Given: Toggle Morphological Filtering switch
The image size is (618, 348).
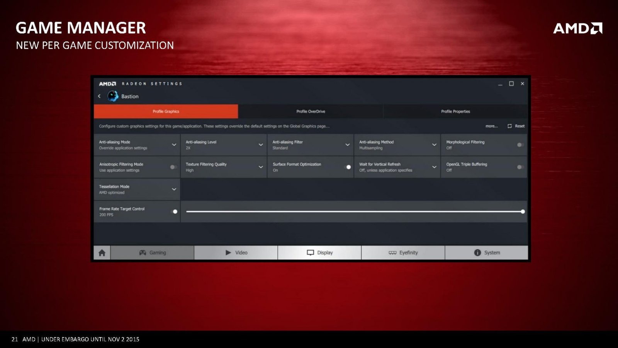Looking at the screenshot, I should [x=520, y=145].
